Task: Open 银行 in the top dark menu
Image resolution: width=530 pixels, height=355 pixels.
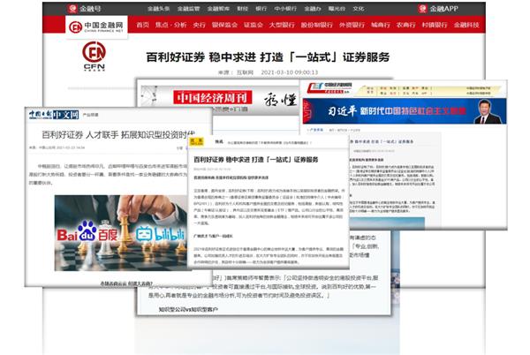Action: tap(261, 9)
